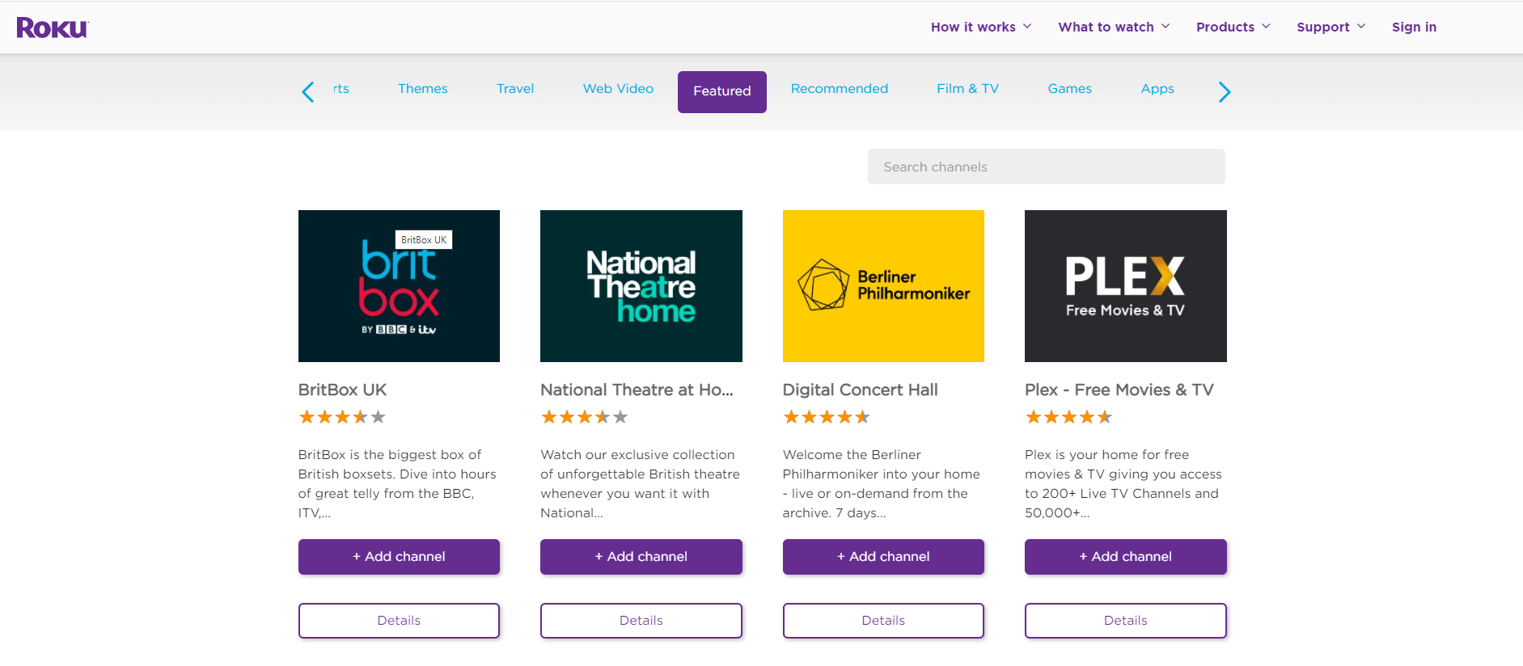
Task: Add the BritBox UK channel
Action: (x=399, y=557)
